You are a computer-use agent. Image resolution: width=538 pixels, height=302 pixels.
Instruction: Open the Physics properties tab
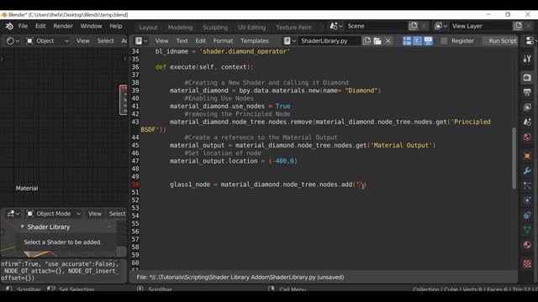[527, 200]
